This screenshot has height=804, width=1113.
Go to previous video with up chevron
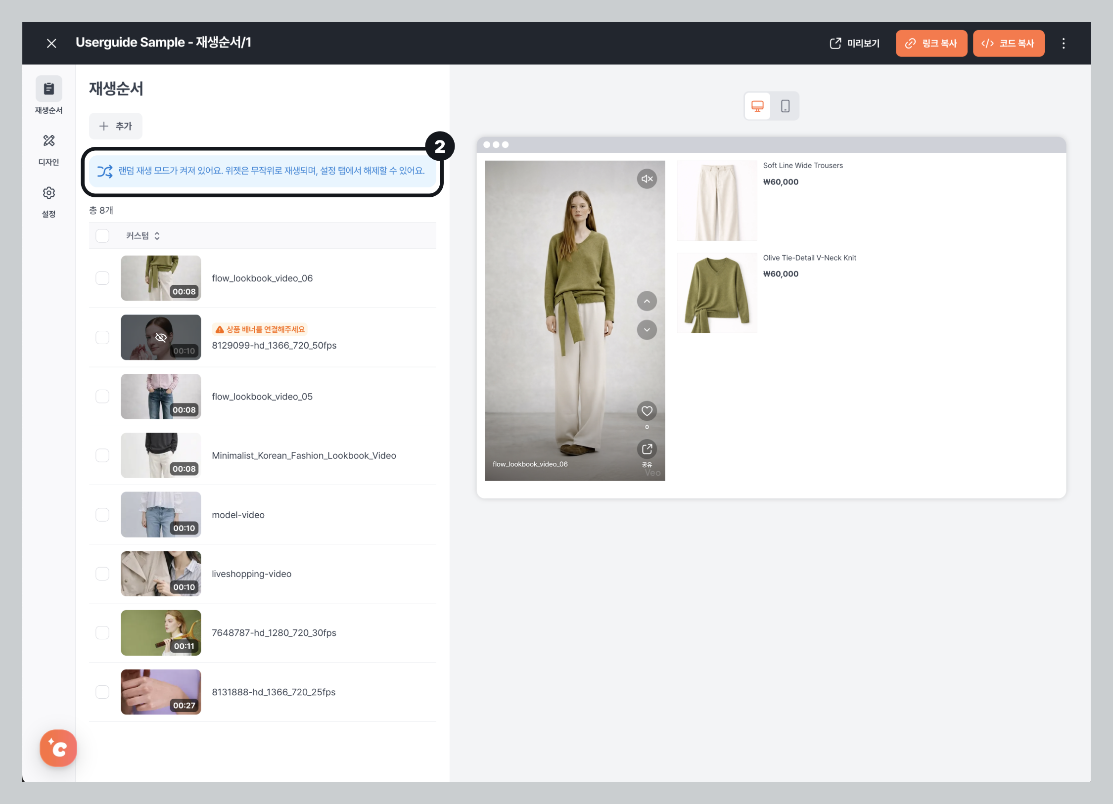[647, 301]
